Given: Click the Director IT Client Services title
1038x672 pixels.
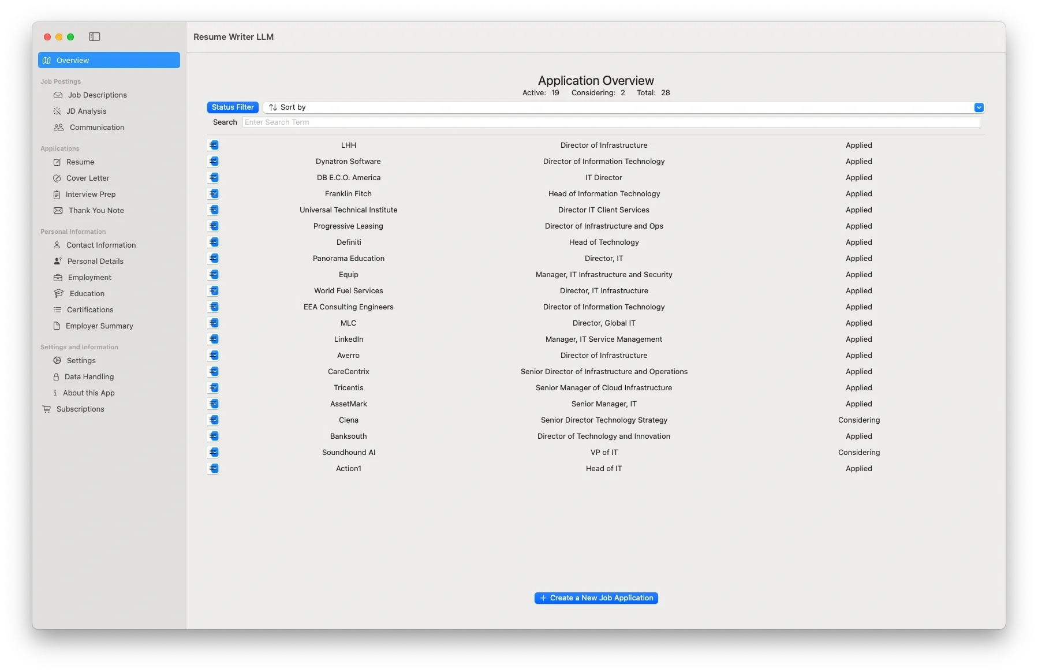Looking at the screenshot, I should click(x=604, y=210).
